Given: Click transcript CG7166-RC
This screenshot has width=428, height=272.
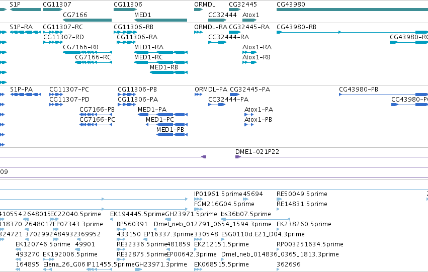Looking at the screenshot, I should [x=94, y=62].
